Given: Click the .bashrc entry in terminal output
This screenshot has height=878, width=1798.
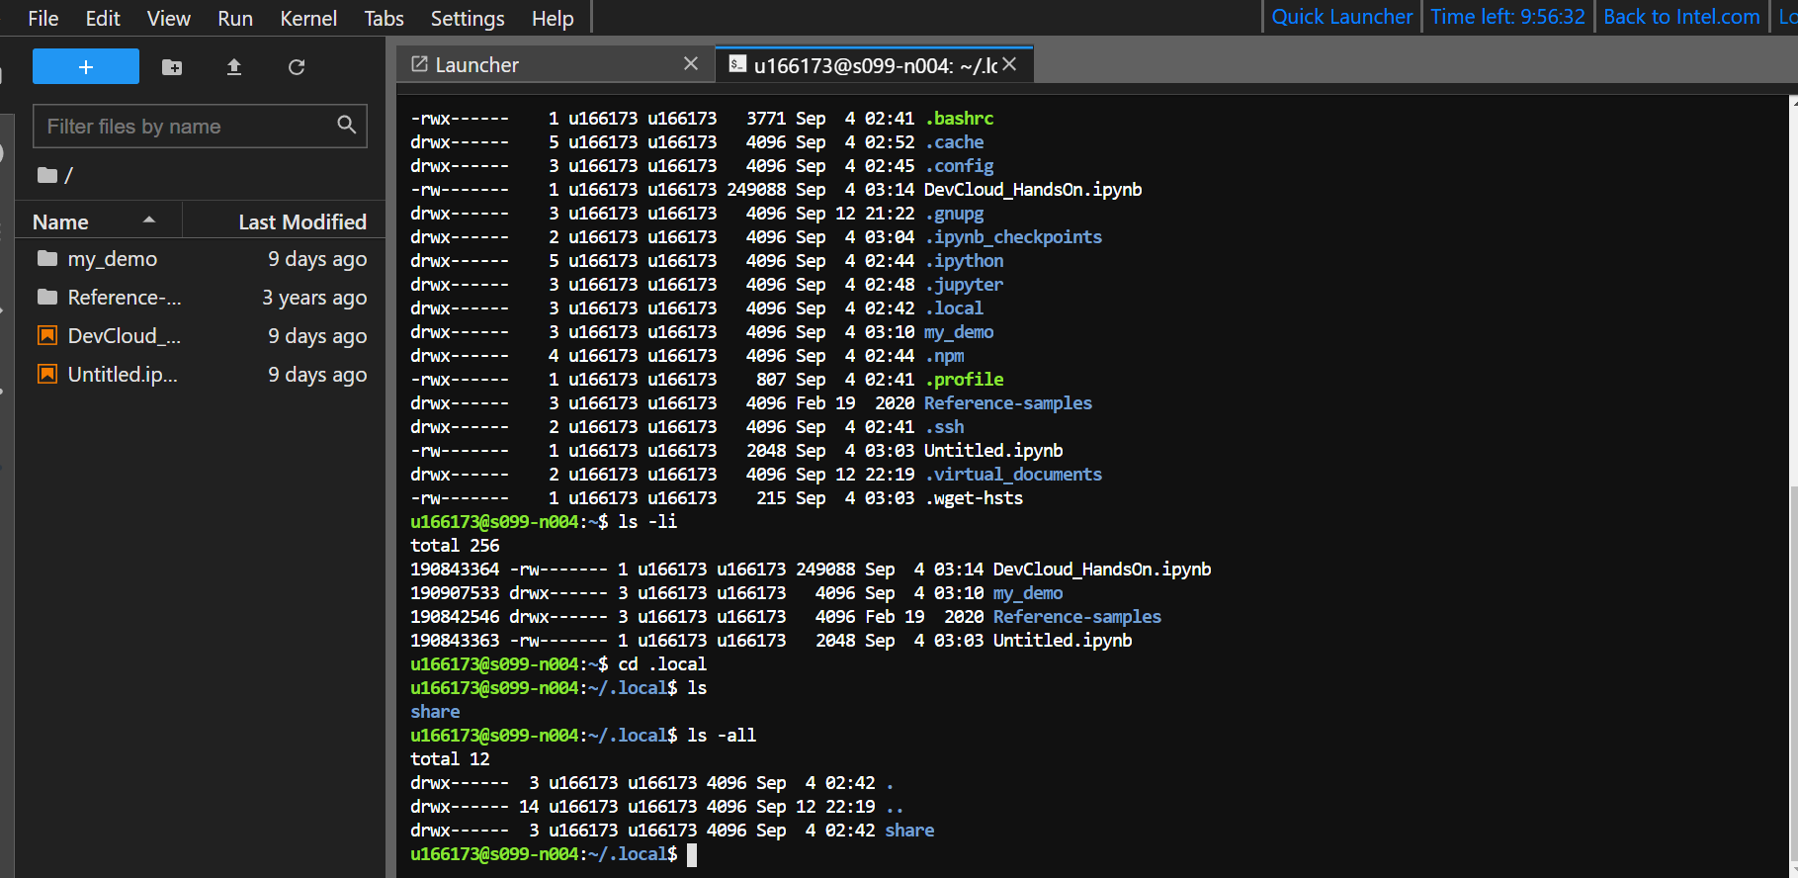Looking at the screenshot, I should pyautogui.click(x=959, y=119).
